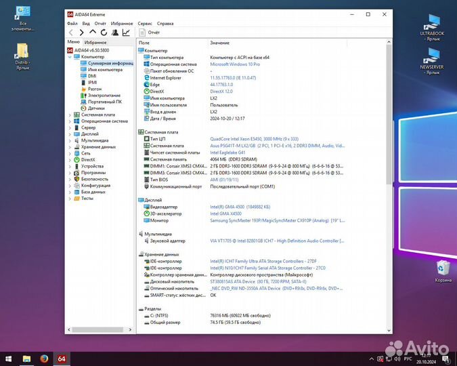
Task: Open the Asus P5G41T-M LX2/GB link
Action: tap(277, 146)
